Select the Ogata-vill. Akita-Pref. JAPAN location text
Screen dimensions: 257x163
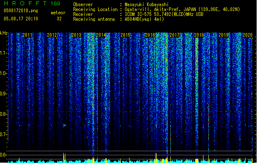click(x=182, y=9)
